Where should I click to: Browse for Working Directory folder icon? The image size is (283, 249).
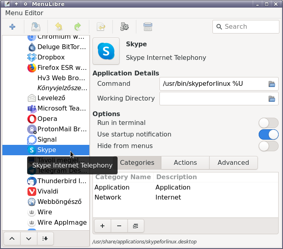[271, 99]
